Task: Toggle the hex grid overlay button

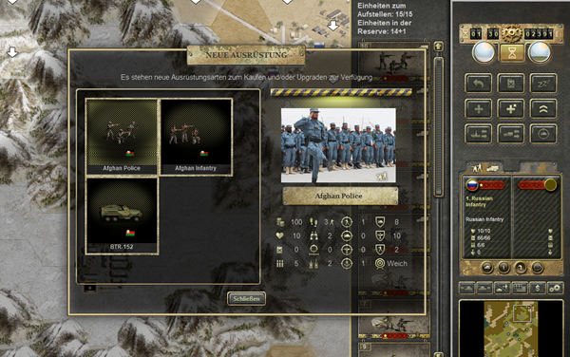Action: click(520, 289)
